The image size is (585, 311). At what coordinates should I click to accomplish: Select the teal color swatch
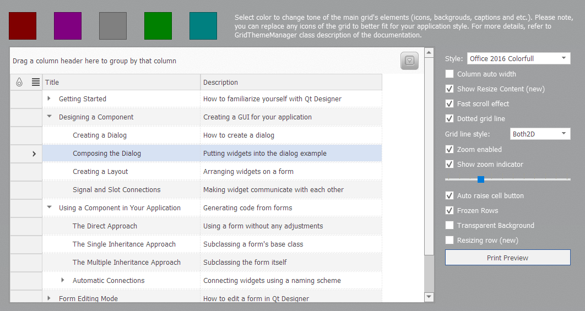(203, 26)
